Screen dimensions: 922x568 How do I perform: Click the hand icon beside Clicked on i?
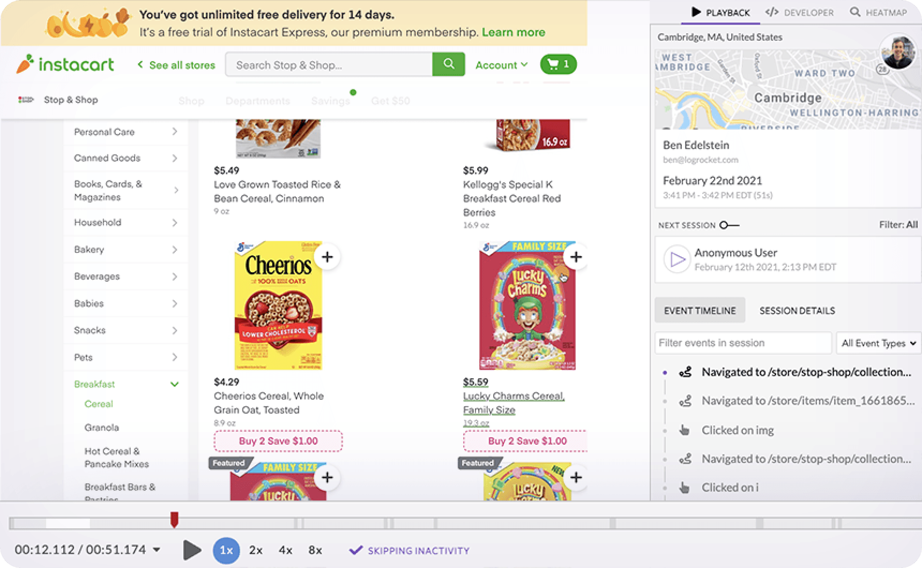(x=684, y=487)
